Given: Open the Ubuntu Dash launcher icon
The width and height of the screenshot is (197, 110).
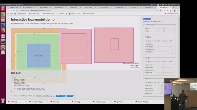Looking at the screenshot, I should coord(3,9).
